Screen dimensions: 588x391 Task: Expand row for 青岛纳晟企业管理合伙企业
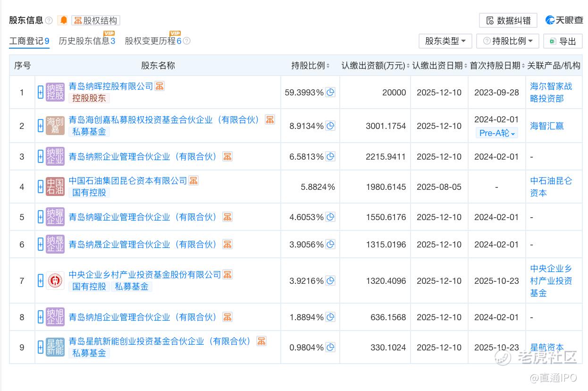[x=41, y=244]
